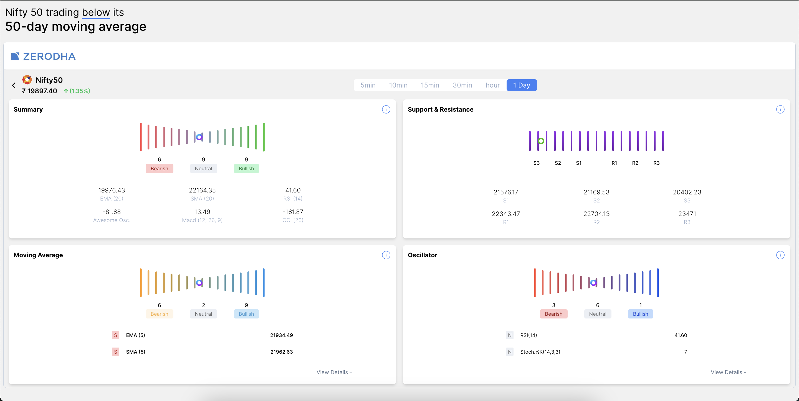Image resolution: width=799 pixels, height=401 pixels.
Task: Select the 5min timeframe tab
Action: [x=368, y=85]
